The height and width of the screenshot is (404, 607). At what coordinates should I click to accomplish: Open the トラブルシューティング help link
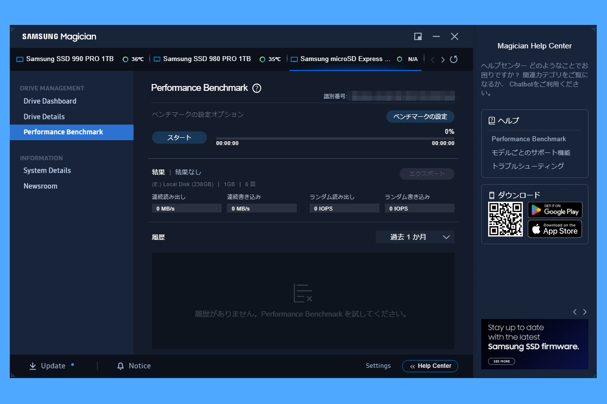[528, 166]
